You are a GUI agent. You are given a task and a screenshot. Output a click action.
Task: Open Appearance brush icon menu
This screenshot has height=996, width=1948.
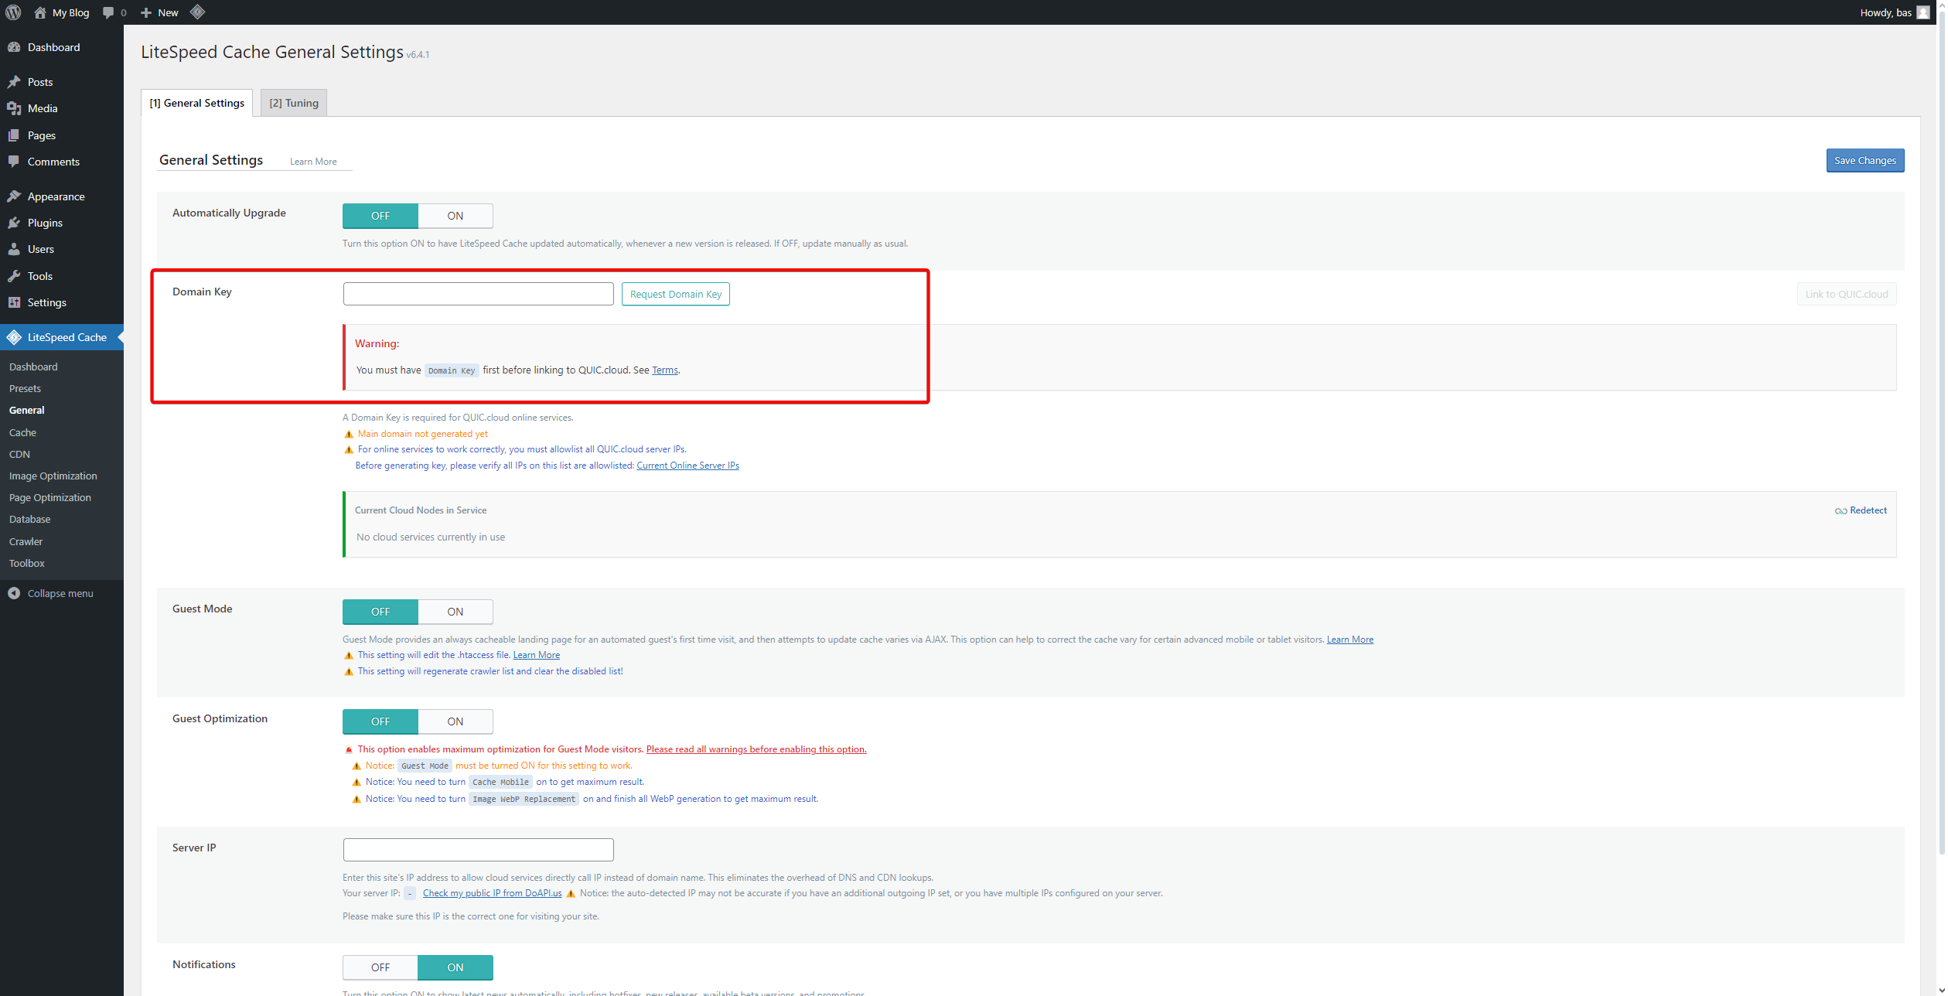(x=14, y=196)
